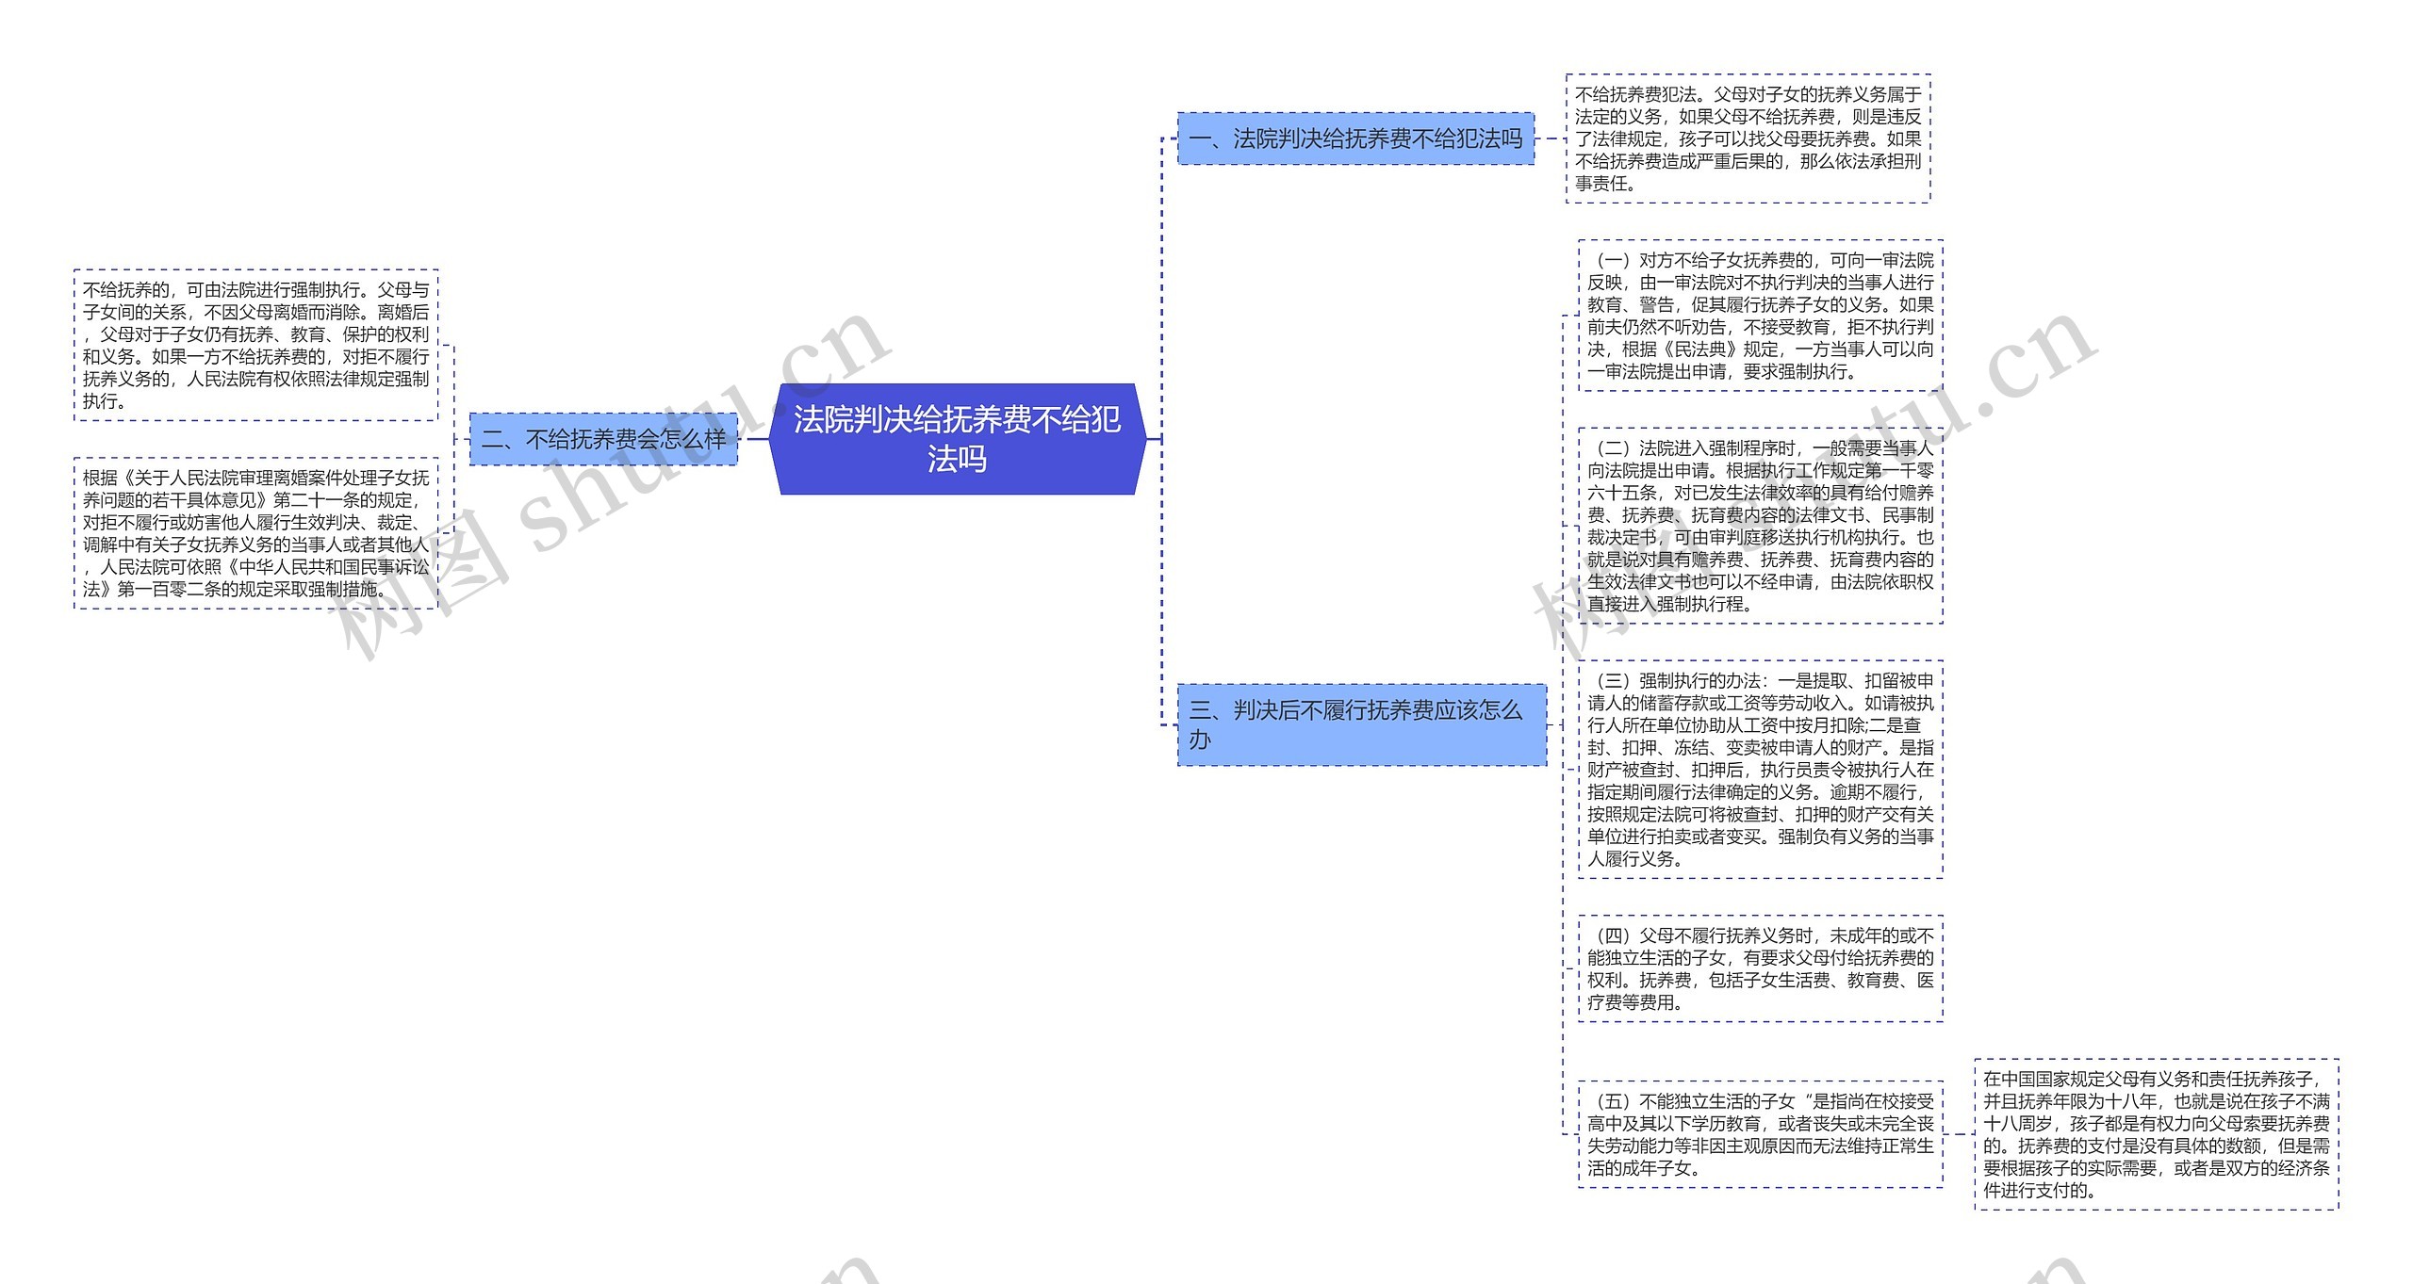The height and width of the screenshot is (1284, 2413).
Task: Click the note starting 在中国国家规定父母有义务
Action: click(x=2156, y=1134)
